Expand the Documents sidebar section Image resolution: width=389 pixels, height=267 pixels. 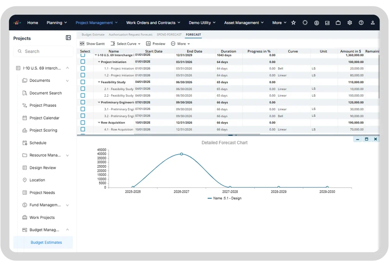coord(67,81)
